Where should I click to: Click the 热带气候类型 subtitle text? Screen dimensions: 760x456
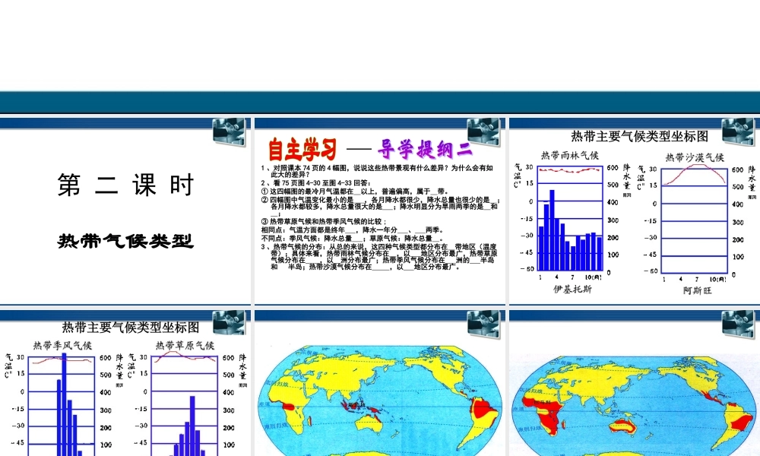tap(125, 241)
